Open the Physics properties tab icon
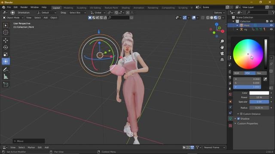275x154 pixels. pyautogui.click(x=230, y=107)
